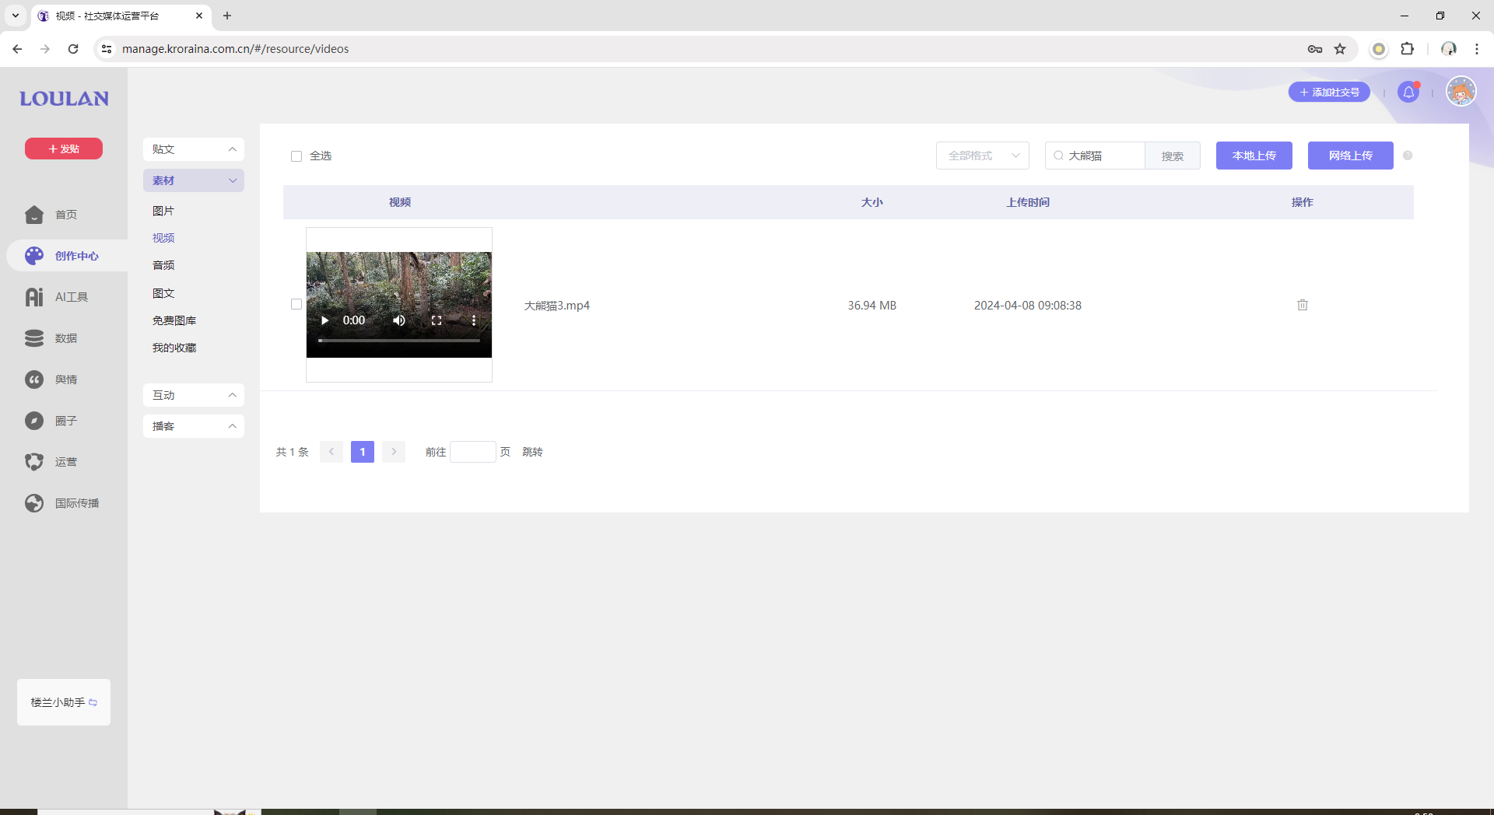
Task: Select 视频 in the 素材 submenu
Action: pos(163,238)
